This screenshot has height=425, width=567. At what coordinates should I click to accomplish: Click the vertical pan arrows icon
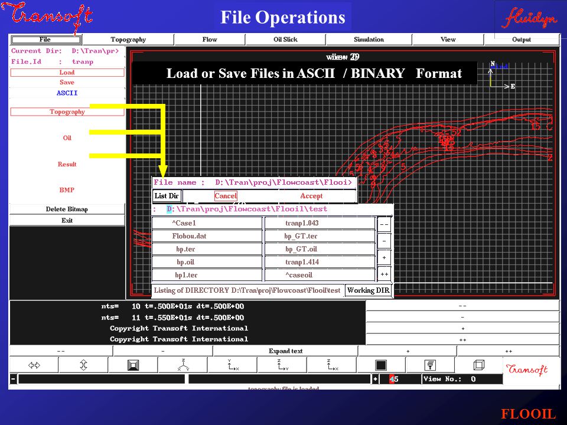coord(83,365)
